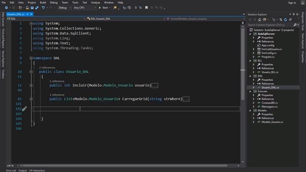Image resolution: width=306 pixels, height=172 pixels.
Task: Click the Refresh icon in Solution Explorer
Action: [285, 20]
